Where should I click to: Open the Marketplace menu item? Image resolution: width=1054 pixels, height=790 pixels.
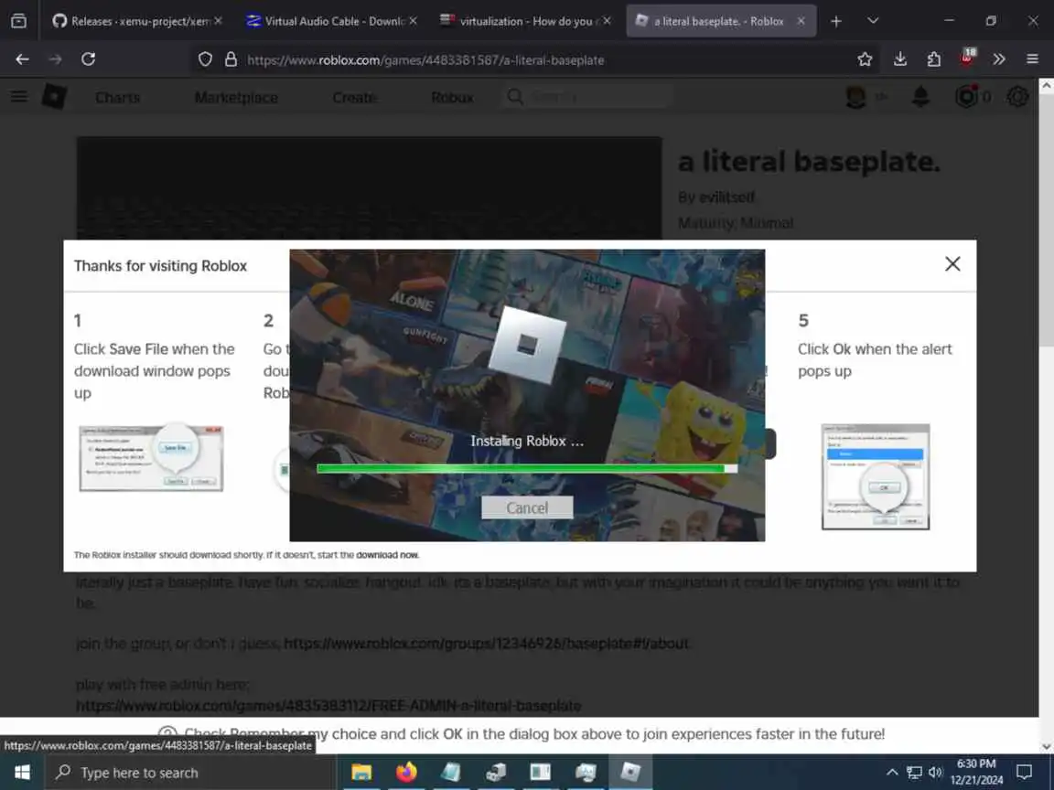tap(236, 98)
